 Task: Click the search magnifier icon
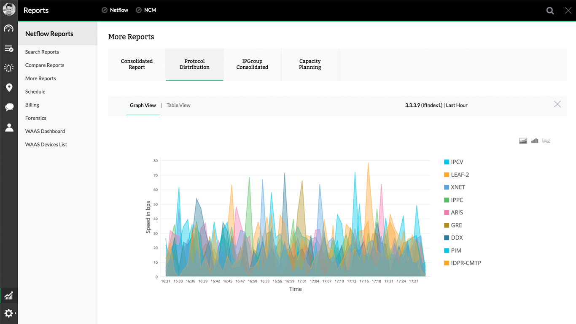pos(550,11)
